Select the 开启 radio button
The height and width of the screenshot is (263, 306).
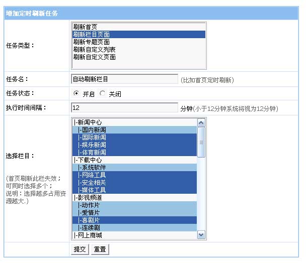click(76, 93)
